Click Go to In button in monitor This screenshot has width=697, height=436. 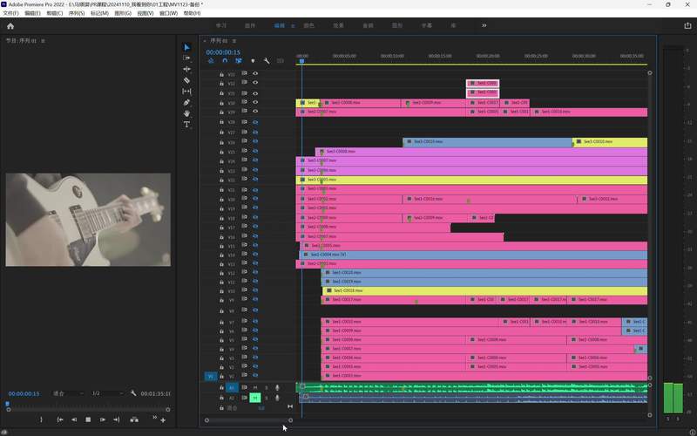pyautogui.click(x=60, y=419)
